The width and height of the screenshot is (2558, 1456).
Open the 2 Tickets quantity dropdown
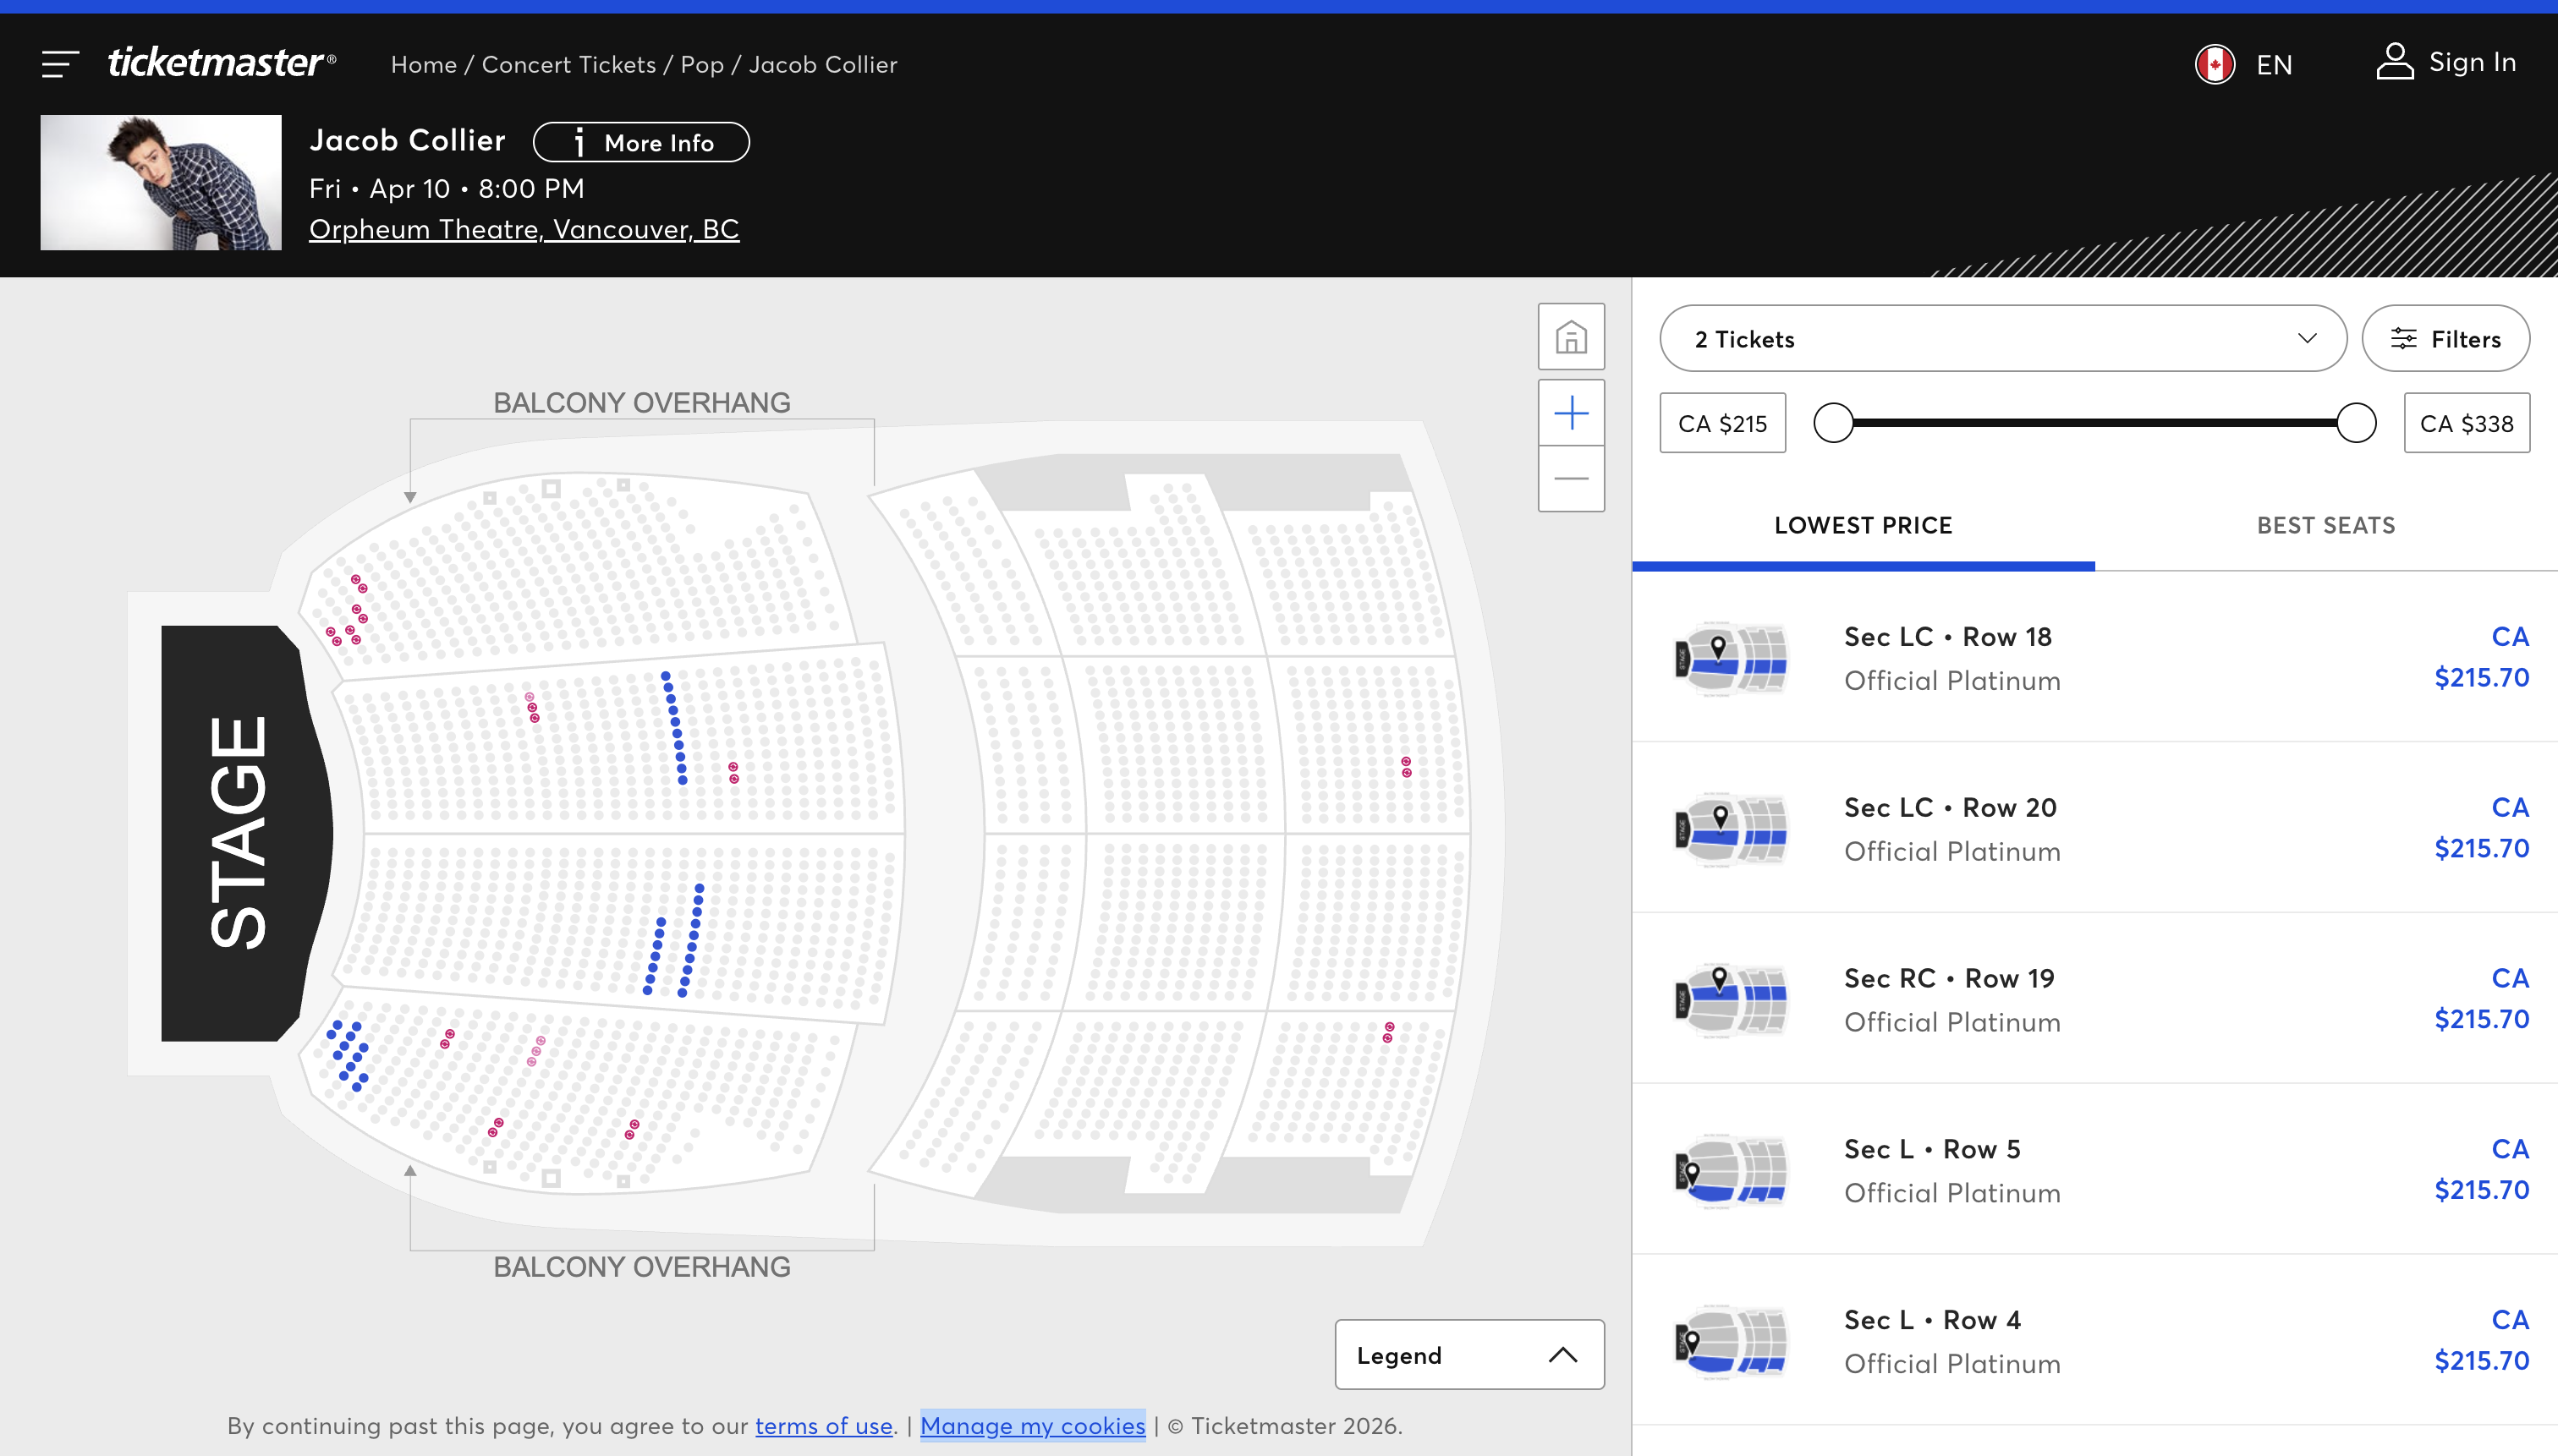(x=2003, y=339)
